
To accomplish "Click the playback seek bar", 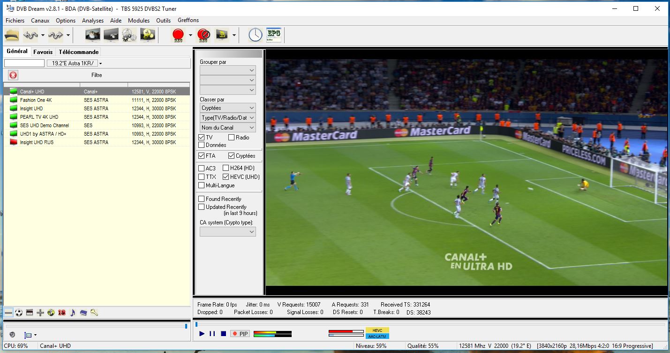I will point(430,324).
